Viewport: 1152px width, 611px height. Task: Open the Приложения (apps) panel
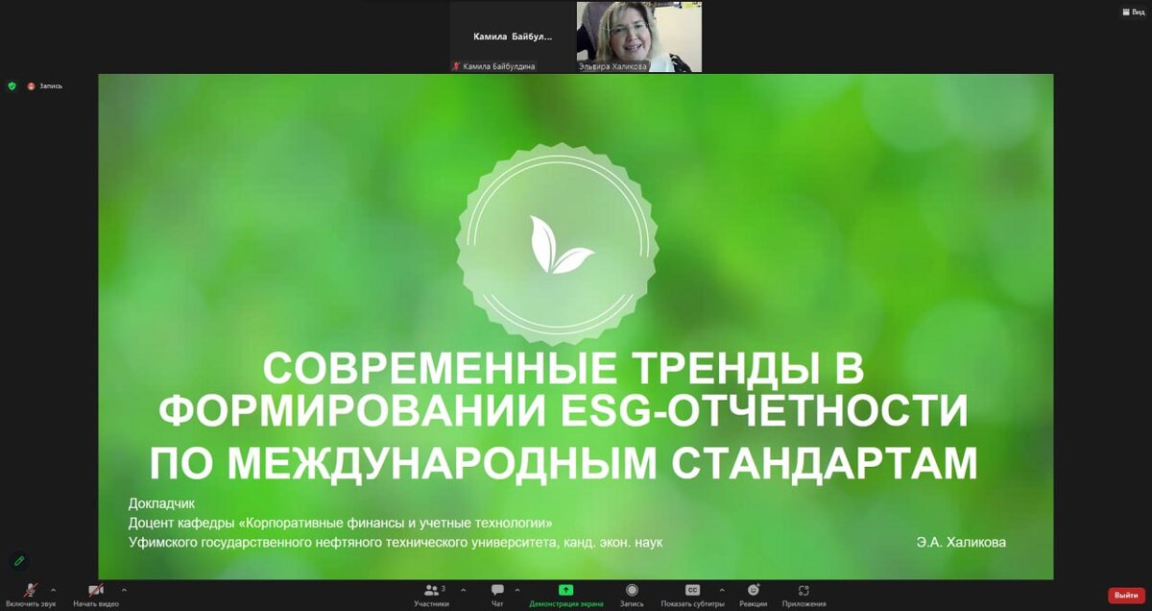[804, 594]
